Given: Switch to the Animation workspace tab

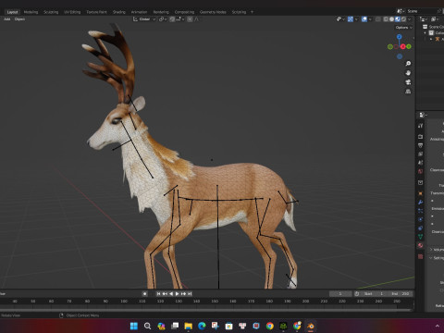Looking at the screenshot, I should (x=139, y=12).
